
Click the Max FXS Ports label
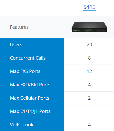click(25, 71)
